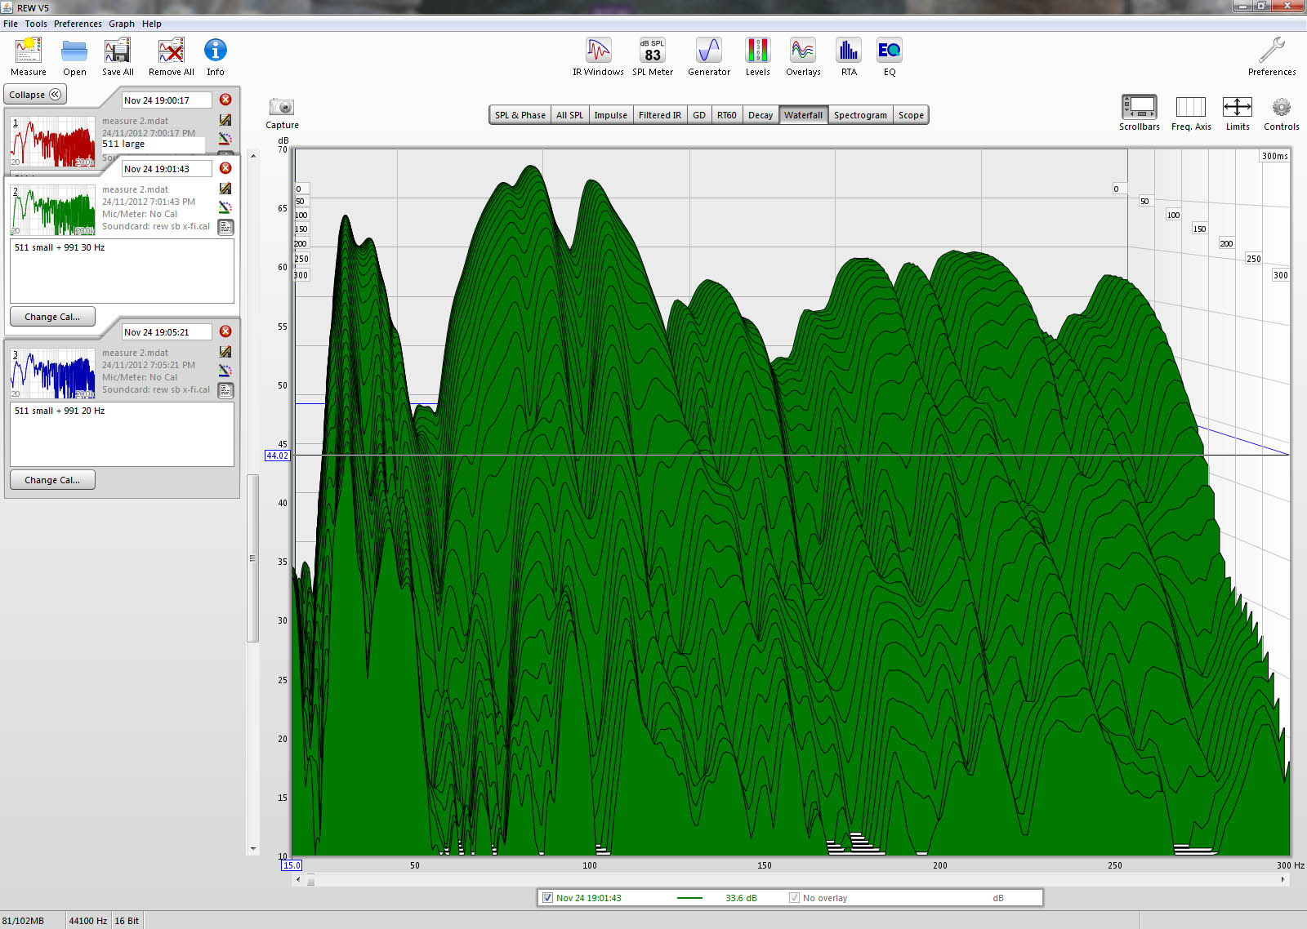Click the Measure icon in toolbar

(x=29, y=51)
